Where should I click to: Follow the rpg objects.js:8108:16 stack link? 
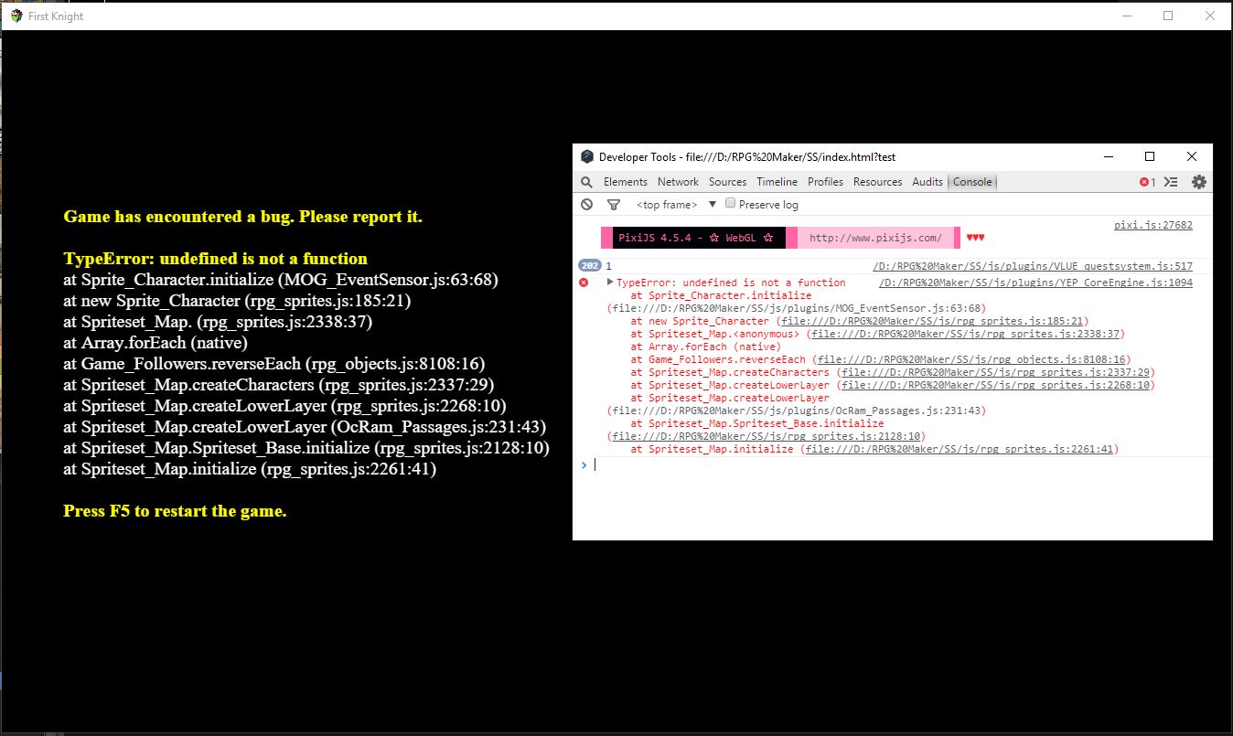click(973, 359)
